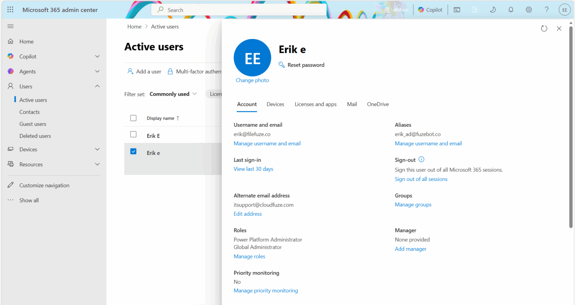
Task: Click the Users person icon in sidebar
Action: 10,86
